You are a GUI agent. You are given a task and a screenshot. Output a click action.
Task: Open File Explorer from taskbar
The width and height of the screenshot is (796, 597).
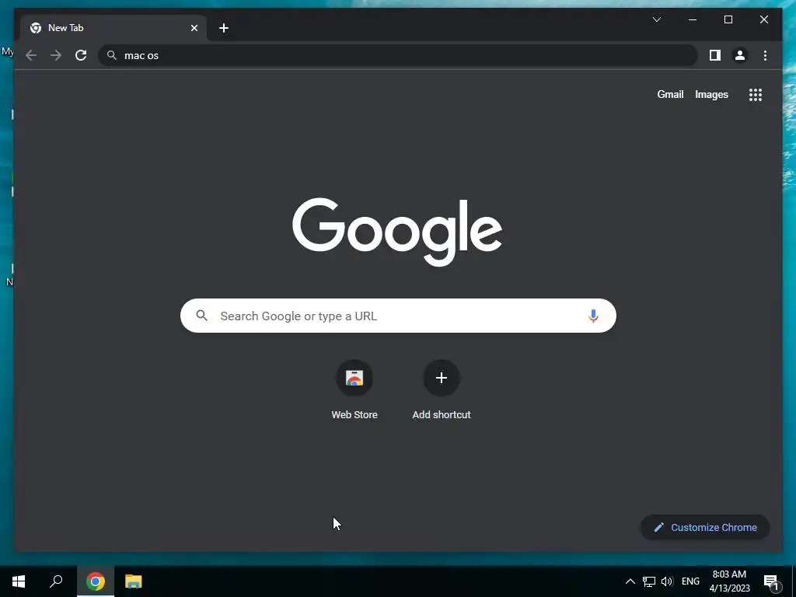click(x=134, y=581)
